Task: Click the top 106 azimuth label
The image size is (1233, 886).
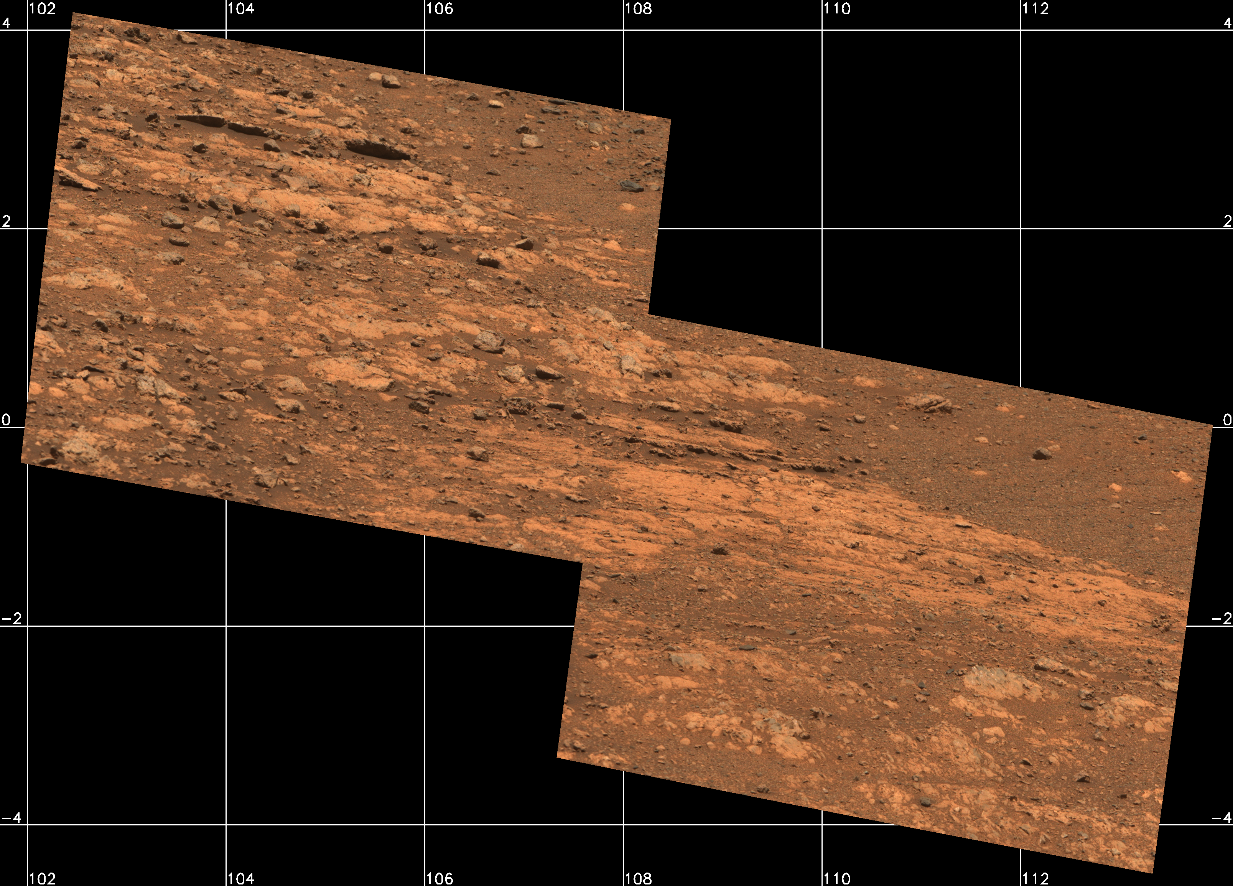Action: tap(440, 9)
